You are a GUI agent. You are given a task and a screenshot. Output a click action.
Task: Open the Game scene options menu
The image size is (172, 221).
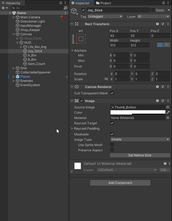coord(65,13)
